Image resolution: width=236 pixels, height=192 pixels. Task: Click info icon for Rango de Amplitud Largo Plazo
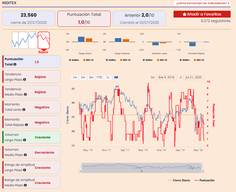(x=24, y=170)
